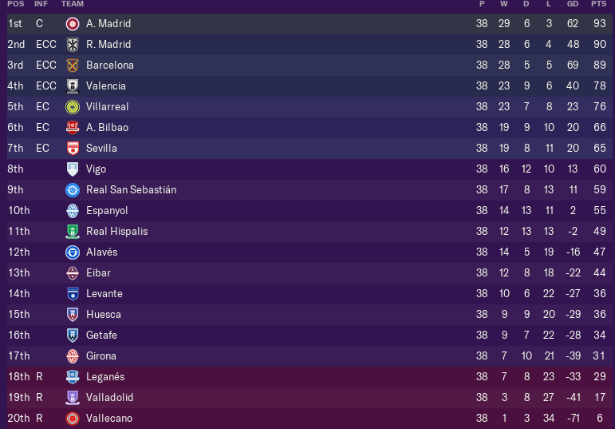Select the Levante table row
Image resolution: width=615 pixels, height=429 pixels.
click(310, 294)
